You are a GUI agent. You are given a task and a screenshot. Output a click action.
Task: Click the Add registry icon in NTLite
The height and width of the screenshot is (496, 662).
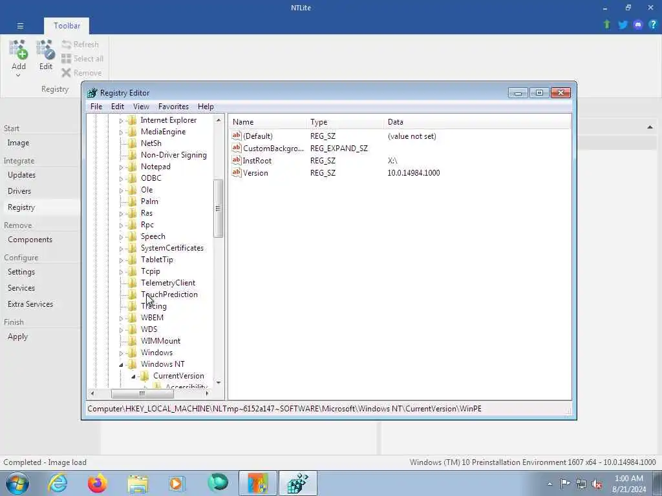19,50
